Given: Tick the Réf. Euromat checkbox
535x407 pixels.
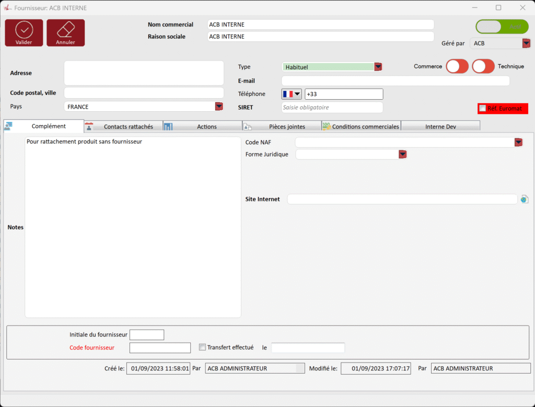Looking at the screenshot, I should tap(483, 109).
